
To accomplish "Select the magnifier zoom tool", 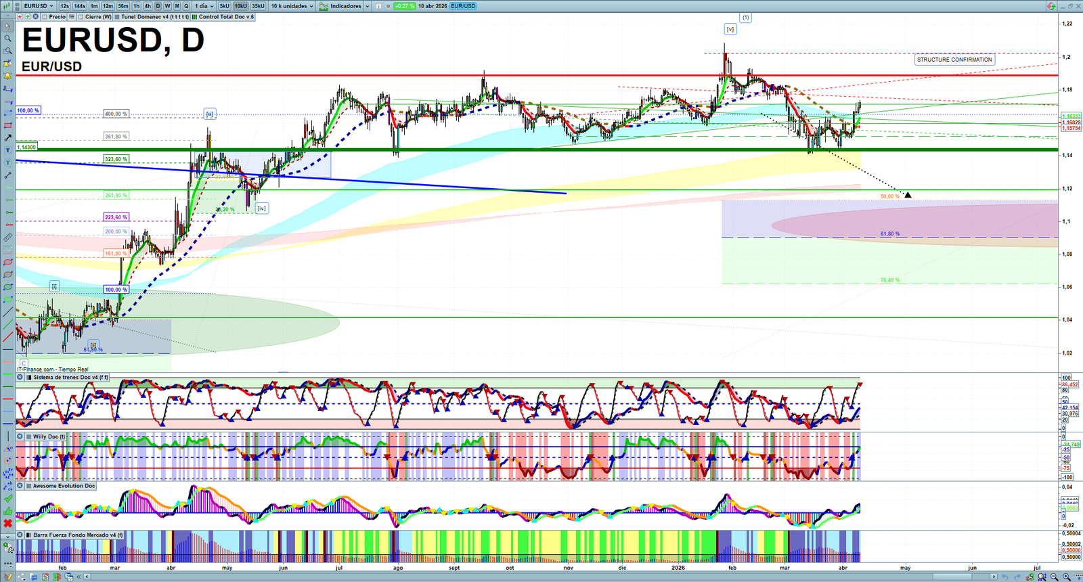I will (x=7, y=39).
